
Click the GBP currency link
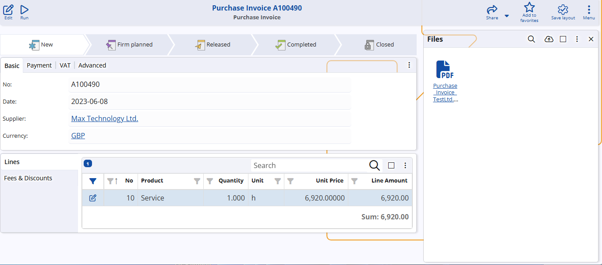tap(78, 136)
